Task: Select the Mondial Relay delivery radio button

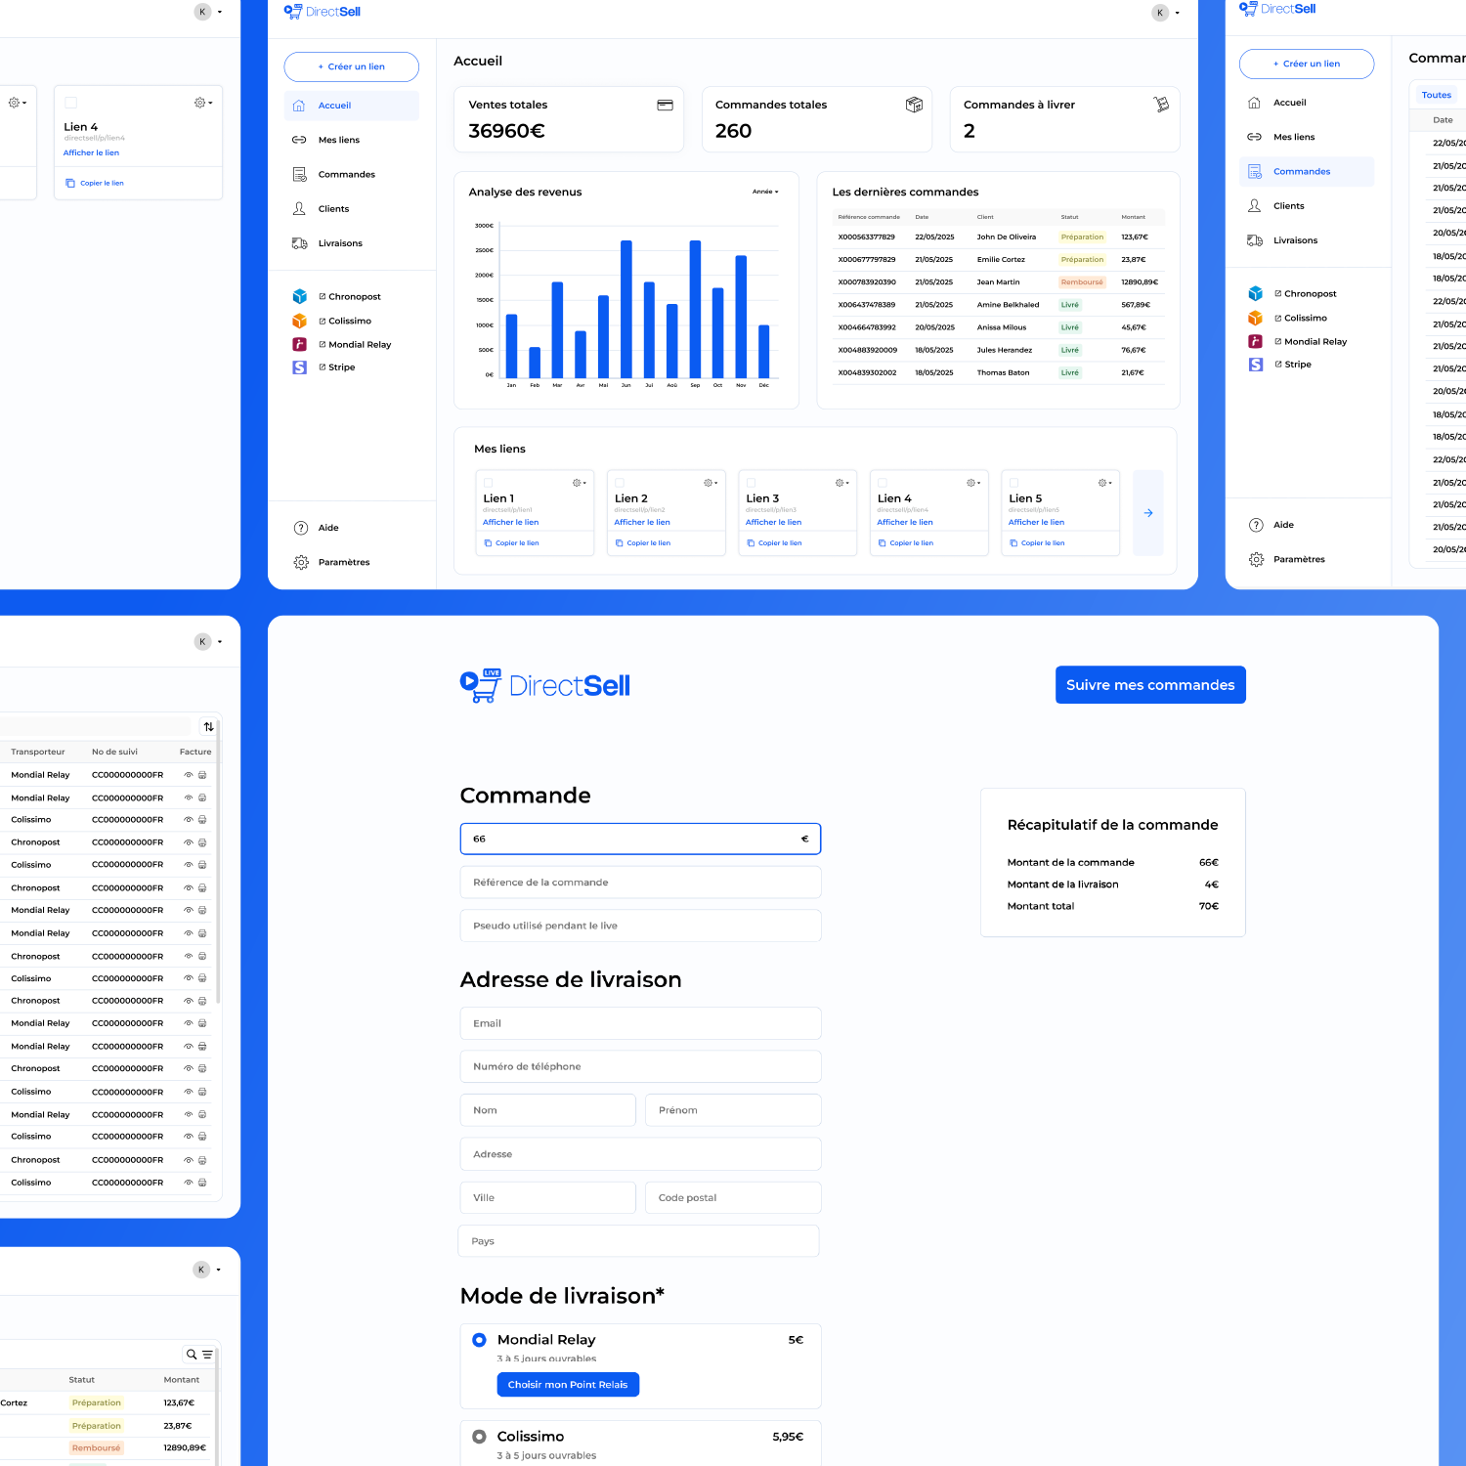Action: (x=479, y=1340)
